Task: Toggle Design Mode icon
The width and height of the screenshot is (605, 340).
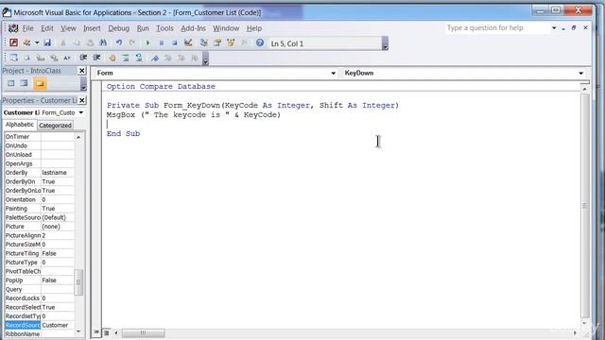Action: point(188,42)
